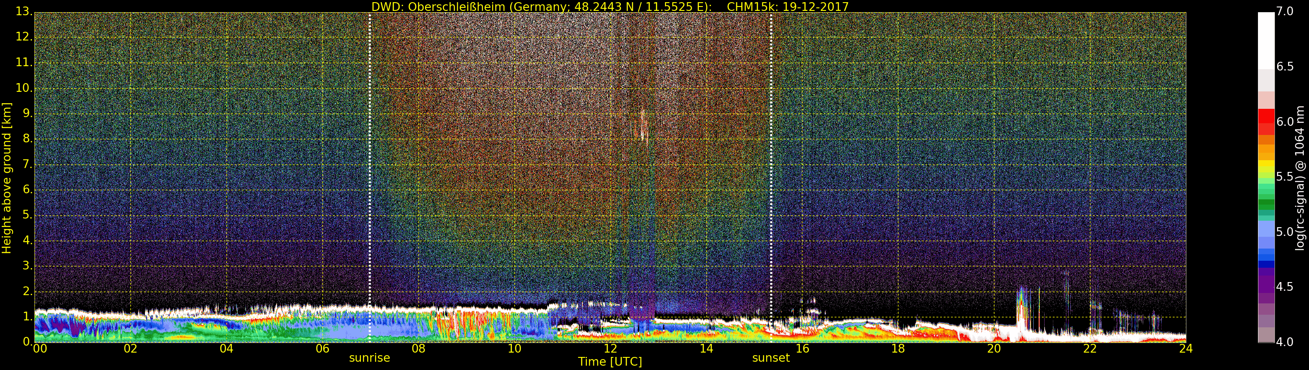
Task: Click the "Height above ground [km]" axis label
Action: tap(7, 178)
